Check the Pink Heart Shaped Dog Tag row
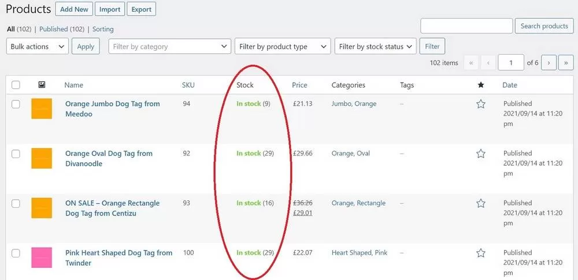The height and width of the screenshot is (280, 578). point(16,253)
